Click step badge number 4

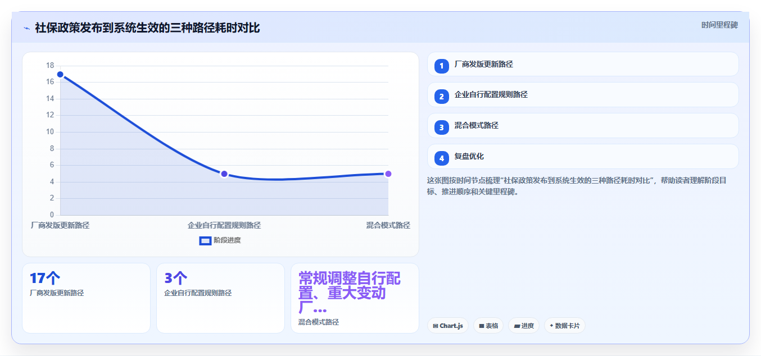442,158
